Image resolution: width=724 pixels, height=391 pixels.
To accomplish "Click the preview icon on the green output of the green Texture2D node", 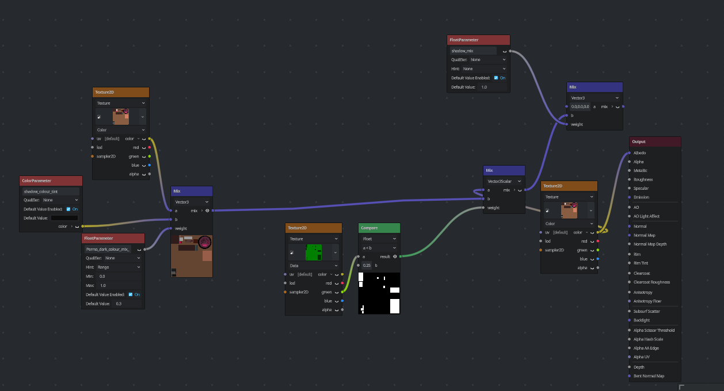I will click(336, 292).
